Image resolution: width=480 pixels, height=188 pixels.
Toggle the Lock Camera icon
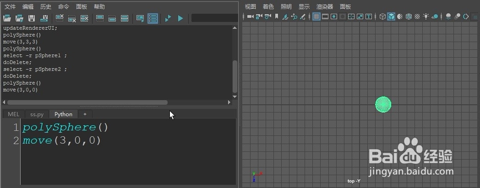pos(259,16)
